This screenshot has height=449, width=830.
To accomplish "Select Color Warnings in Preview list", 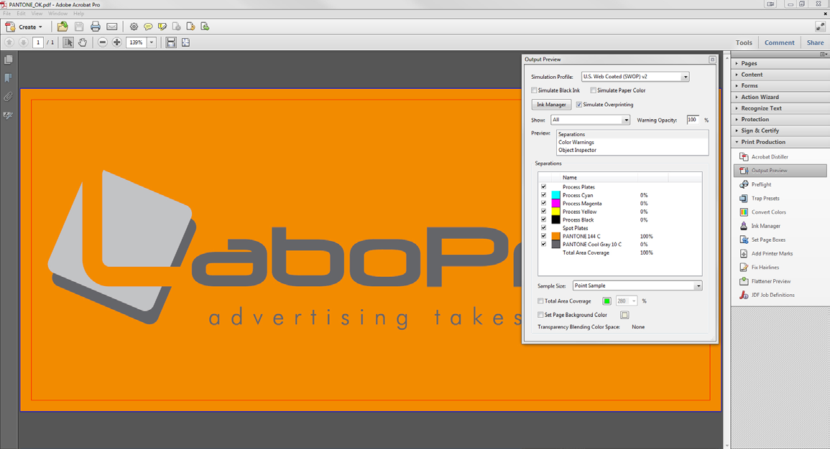I will point(576,142).
